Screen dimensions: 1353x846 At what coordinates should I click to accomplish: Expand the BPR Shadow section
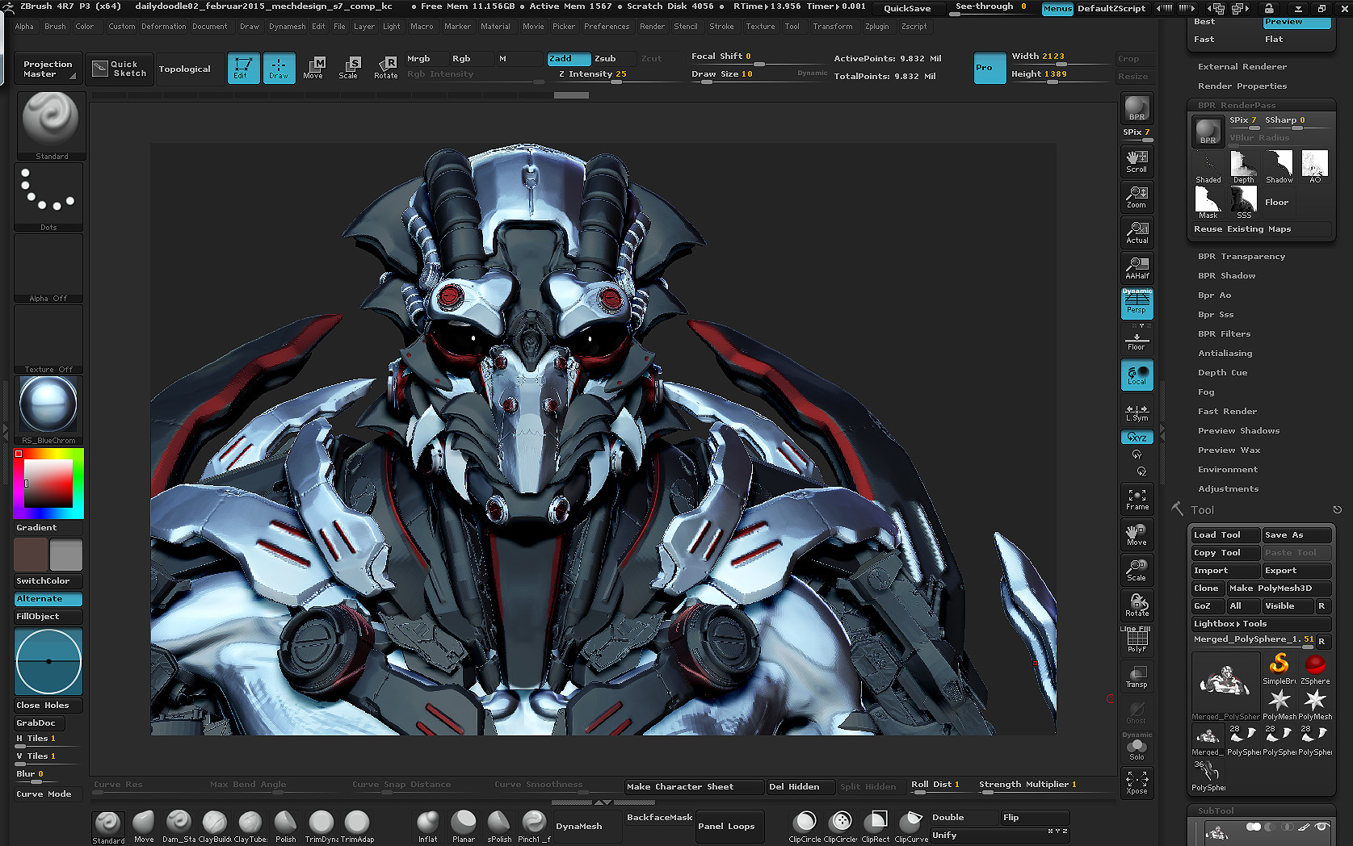coord(1226,276)
